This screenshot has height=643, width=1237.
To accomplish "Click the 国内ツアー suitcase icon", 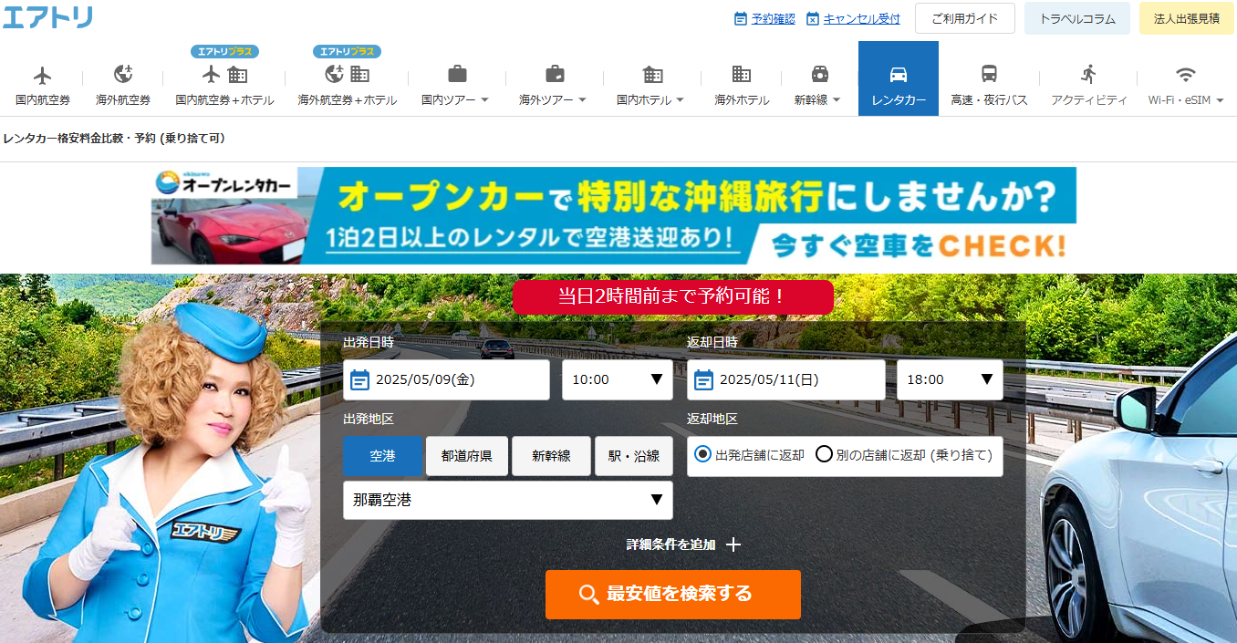I will pos(457,75).
